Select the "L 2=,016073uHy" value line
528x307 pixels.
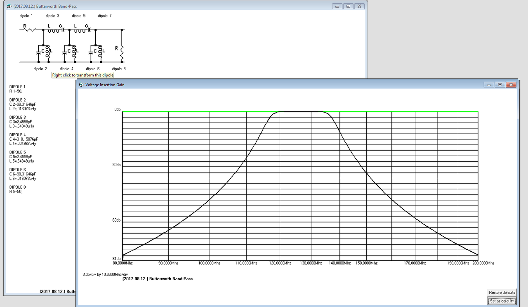tap(23, 109)
